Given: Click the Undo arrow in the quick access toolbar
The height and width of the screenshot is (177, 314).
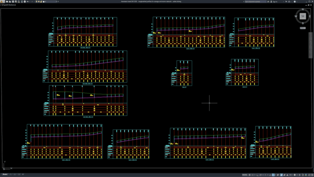Looking at the screenshot, I should 27,1.
